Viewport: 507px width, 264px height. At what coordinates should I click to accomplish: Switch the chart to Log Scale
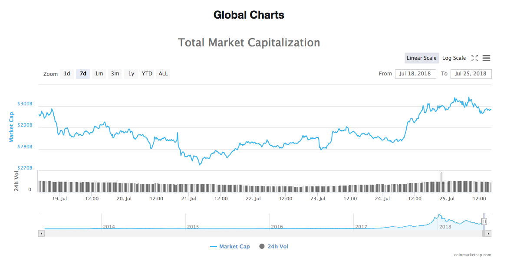454,58
